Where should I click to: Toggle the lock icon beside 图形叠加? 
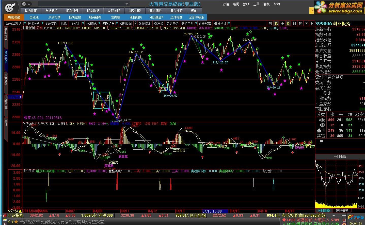[135, 24]
